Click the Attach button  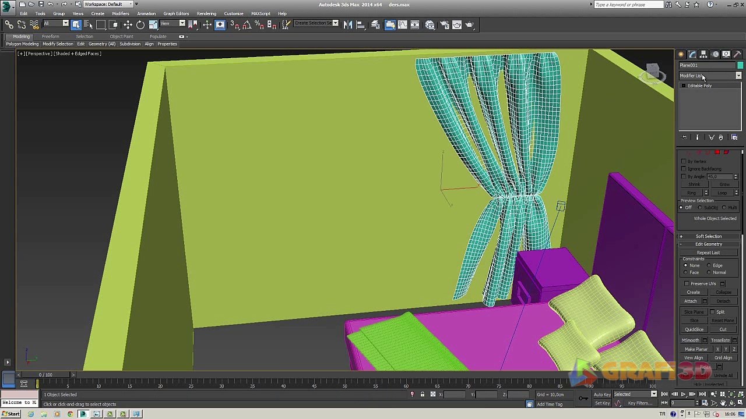click(x=691, y=301)
